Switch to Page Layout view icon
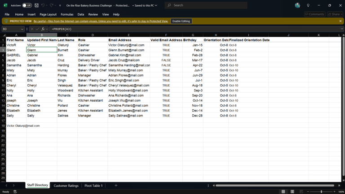Image resolution: width=345 pixels, height=194 pixels. pos(292,192)
